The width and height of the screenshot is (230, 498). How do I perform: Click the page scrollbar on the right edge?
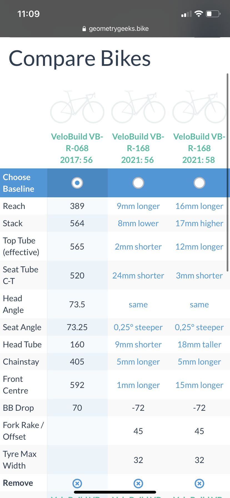tap(227, 172)
